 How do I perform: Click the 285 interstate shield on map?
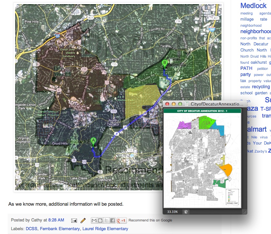pyautogui.click(x=212, y=29)
